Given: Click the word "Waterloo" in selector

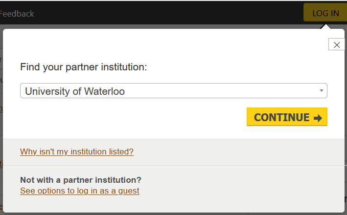Looking at the screenshot, I should coord(104,91).
